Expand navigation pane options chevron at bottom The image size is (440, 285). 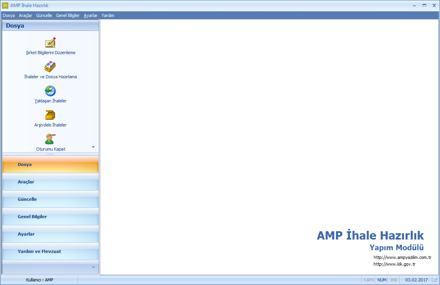pos(93,267)
